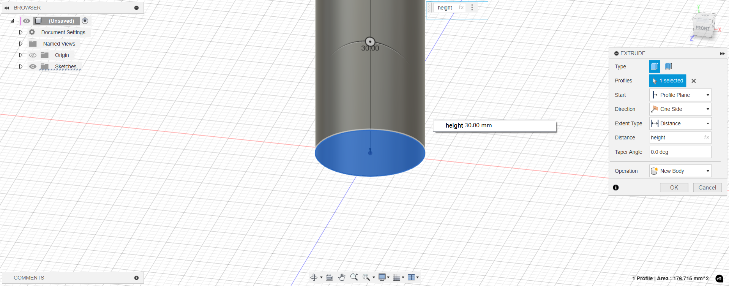Viewport: 729px width, 286px height.
Task: Cancel the Extrude operation
Action: (x=707, y=188)
